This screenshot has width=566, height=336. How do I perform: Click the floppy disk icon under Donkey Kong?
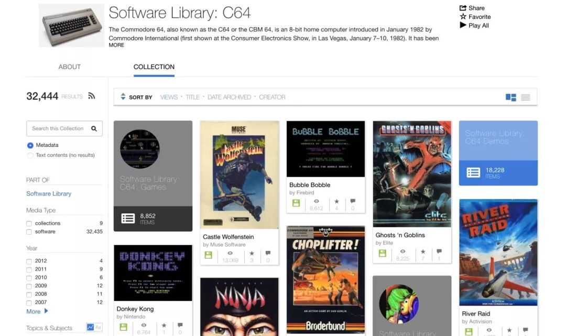[124, 327]
